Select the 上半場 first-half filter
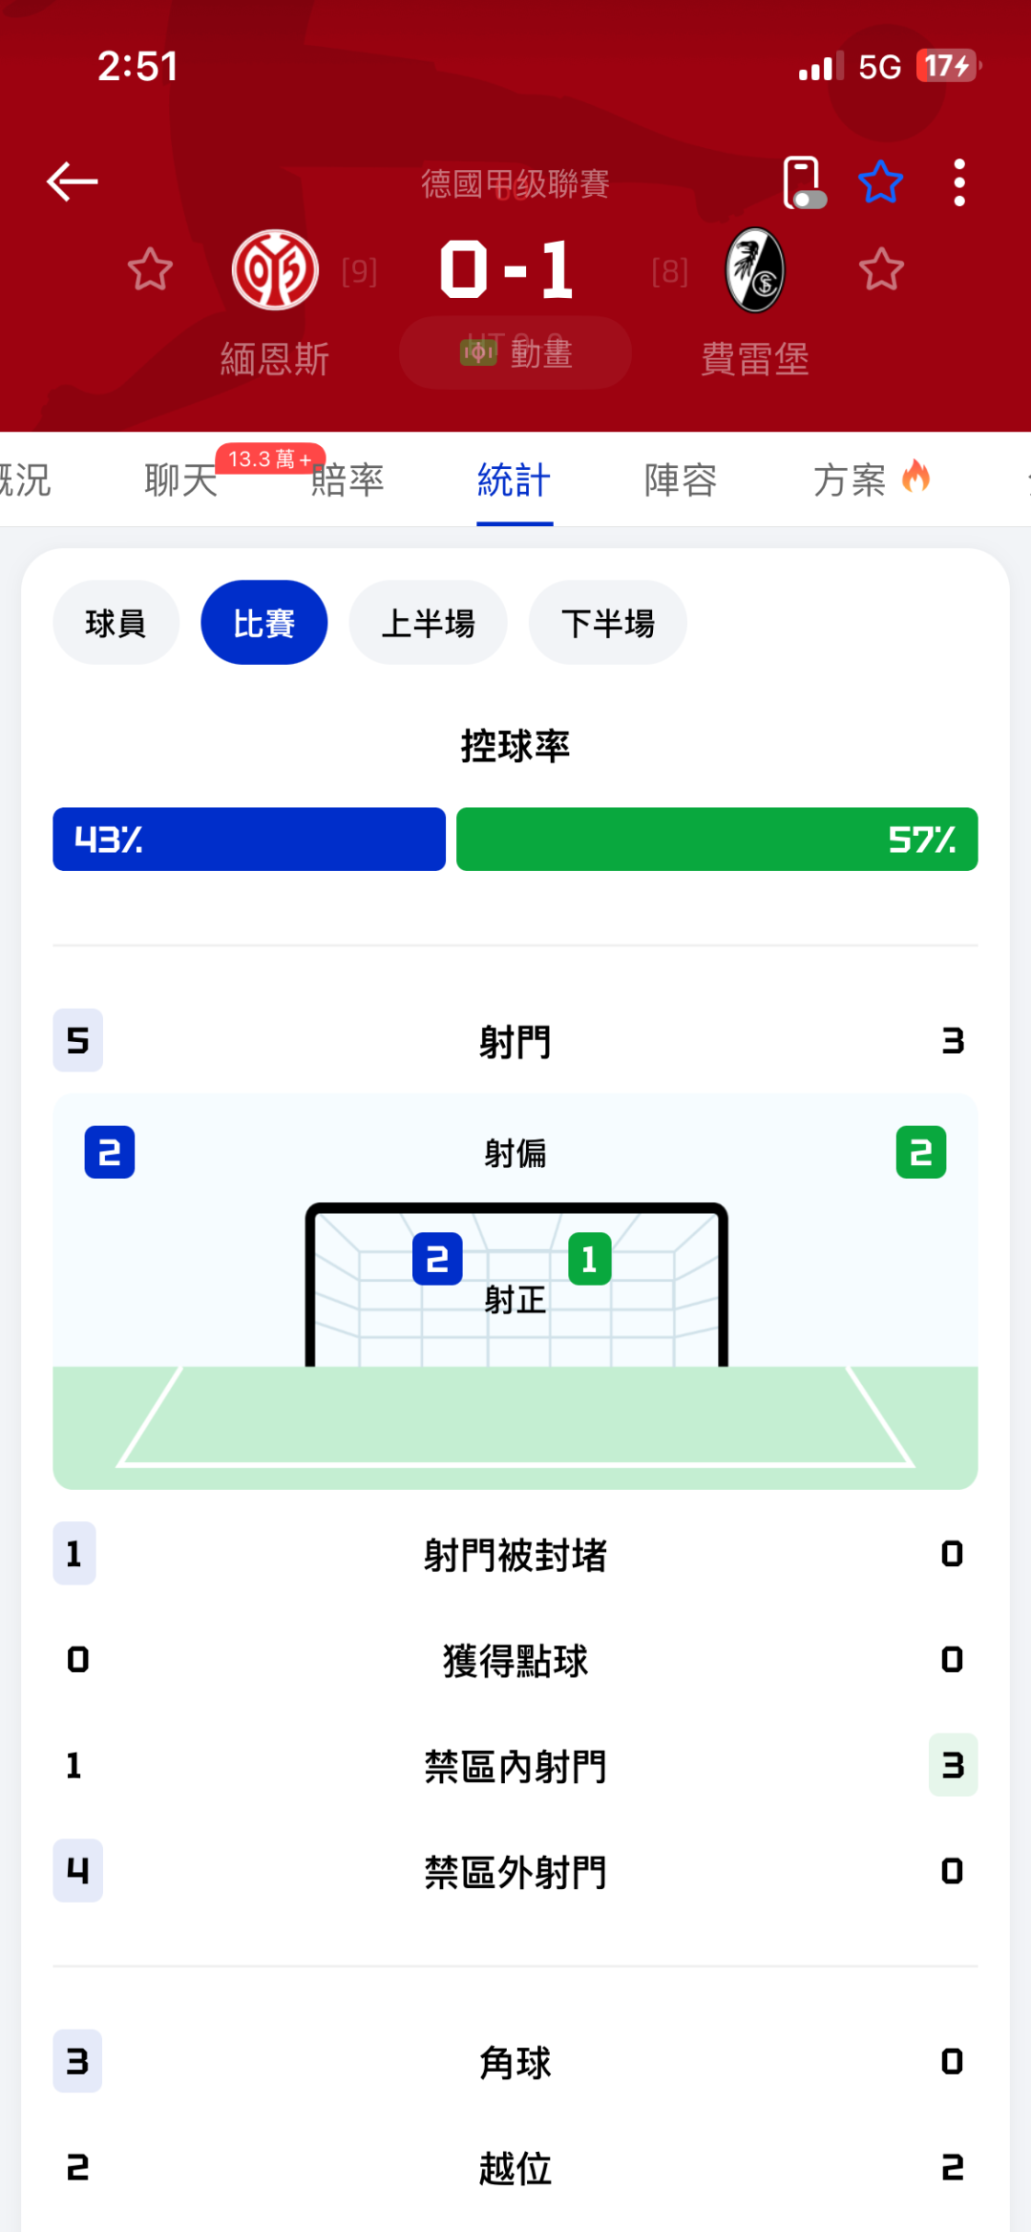Screen dimensions: 1031x2232 (x=428, y=623)
